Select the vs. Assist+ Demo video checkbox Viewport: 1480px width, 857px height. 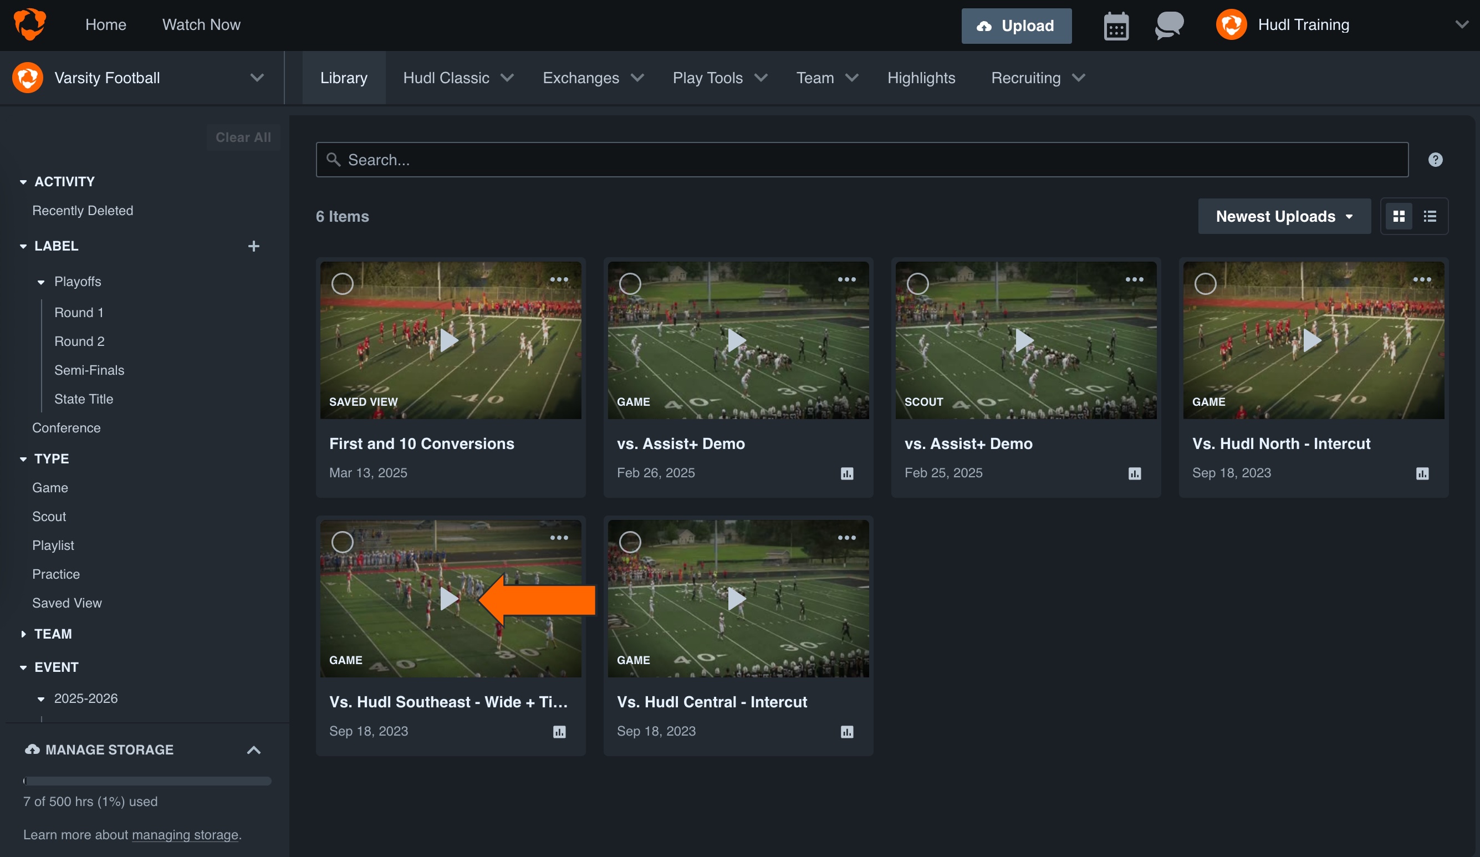(630, 284)
